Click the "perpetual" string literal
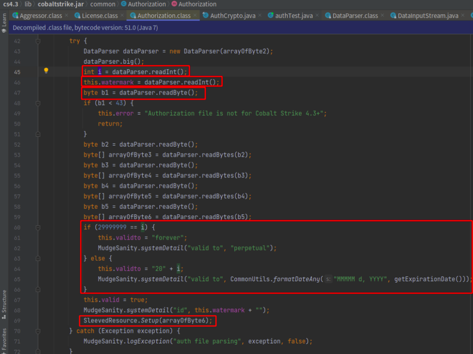The image size is (473, 354). pyautogui.click(x=250, y=248)
